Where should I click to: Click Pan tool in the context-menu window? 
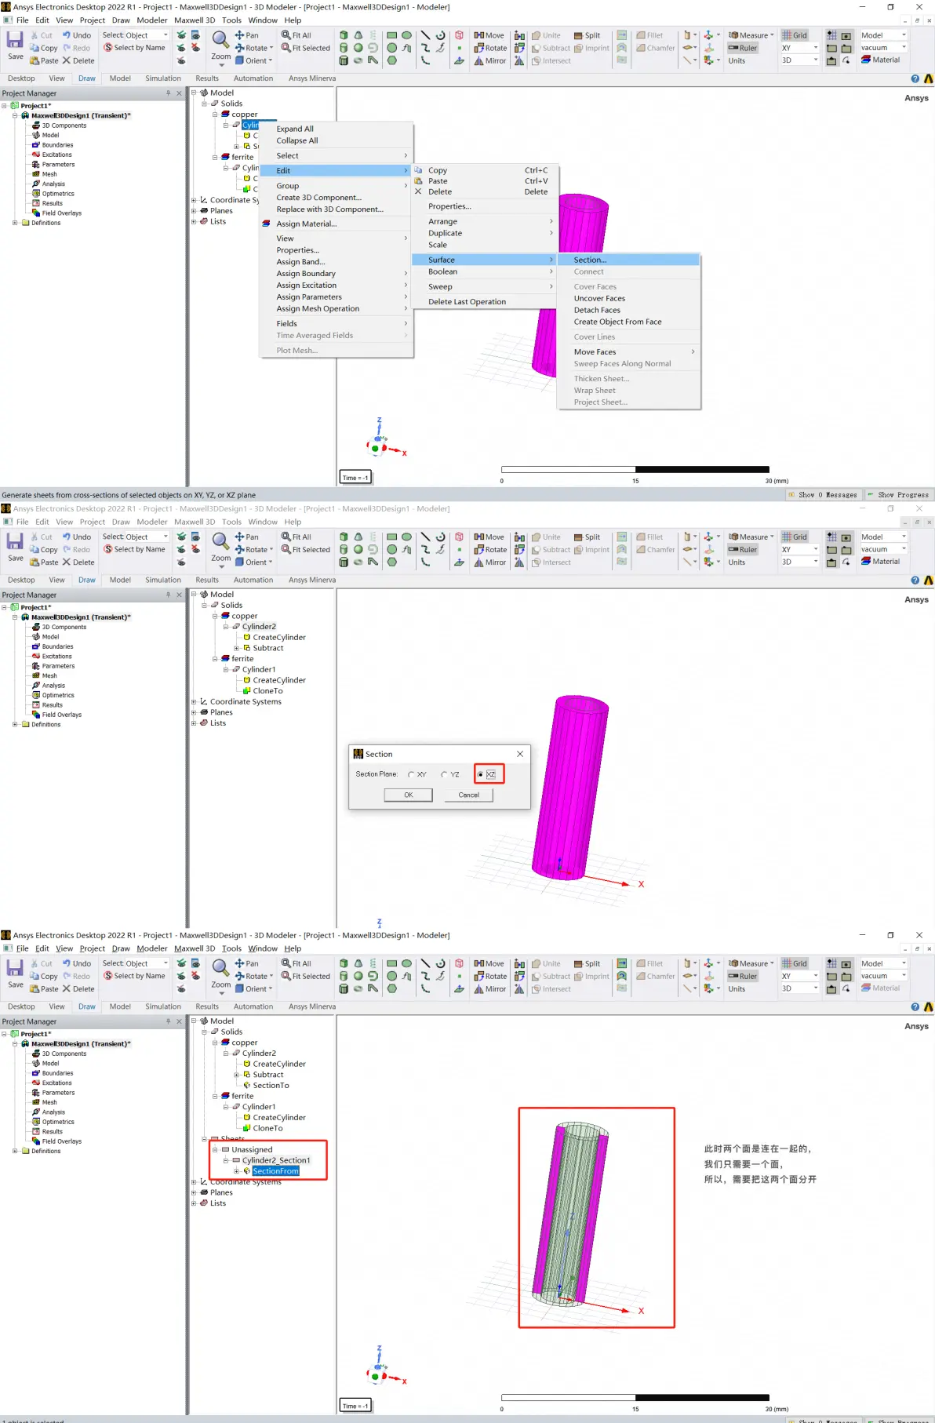pos(246,35)
